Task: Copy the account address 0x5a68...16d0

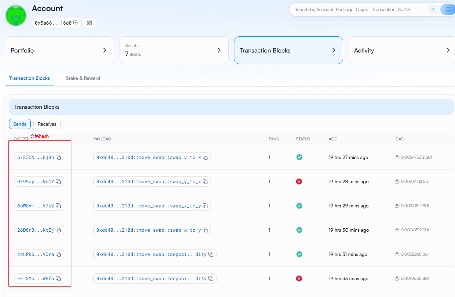Action: click(x=76, y=23)
